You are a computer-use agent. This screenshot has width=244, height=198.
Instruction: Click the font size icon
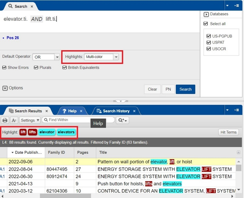[x=14, y=120]
